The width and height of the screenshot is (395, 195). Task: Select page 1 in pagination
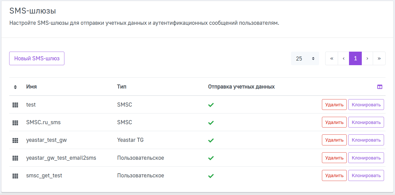point(355,59)
